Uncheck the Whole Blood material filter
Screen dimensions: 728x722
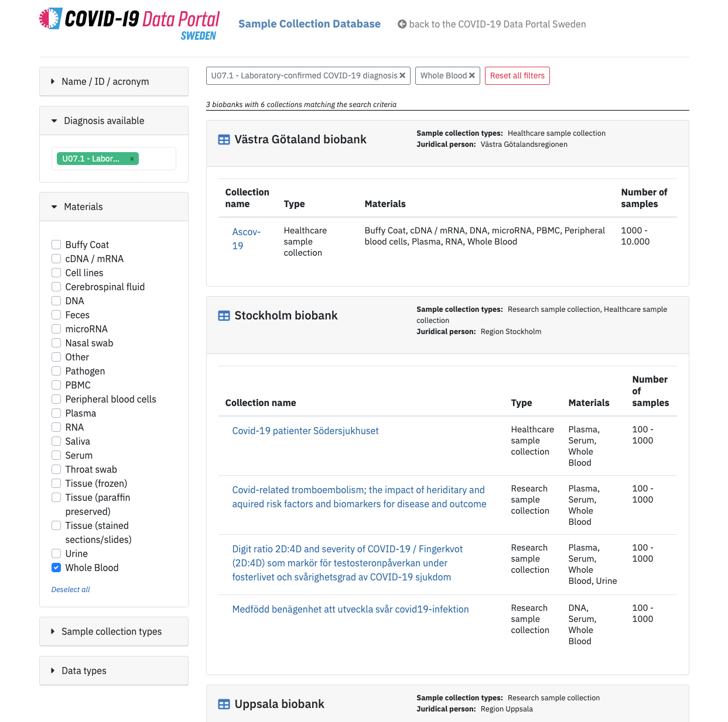click(56, 567)
